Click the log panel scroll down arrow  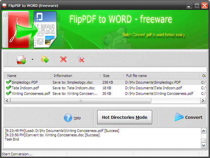204,145
